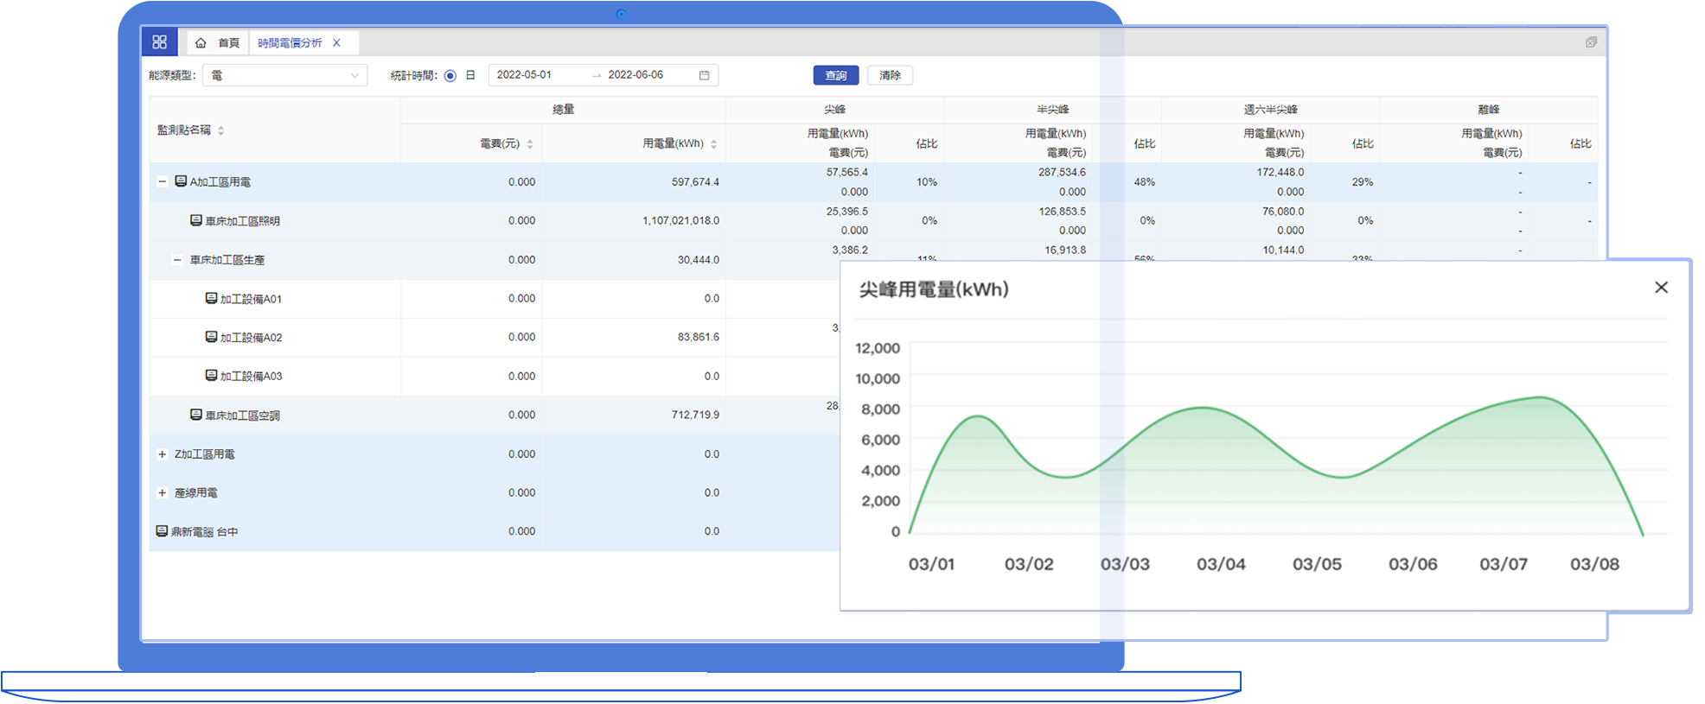Click the restore window icon at top-right
Viewport: 1705px width, 704px height.
pos(1590,42)
